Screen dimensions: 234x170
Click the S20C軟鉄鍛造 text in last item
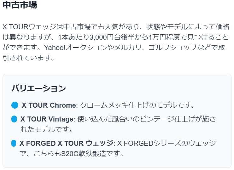point(84,154)
